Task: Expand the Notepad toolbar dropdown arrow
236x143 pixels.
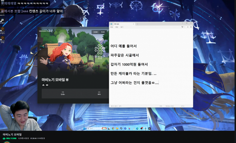Action: (x=184, y=27)
